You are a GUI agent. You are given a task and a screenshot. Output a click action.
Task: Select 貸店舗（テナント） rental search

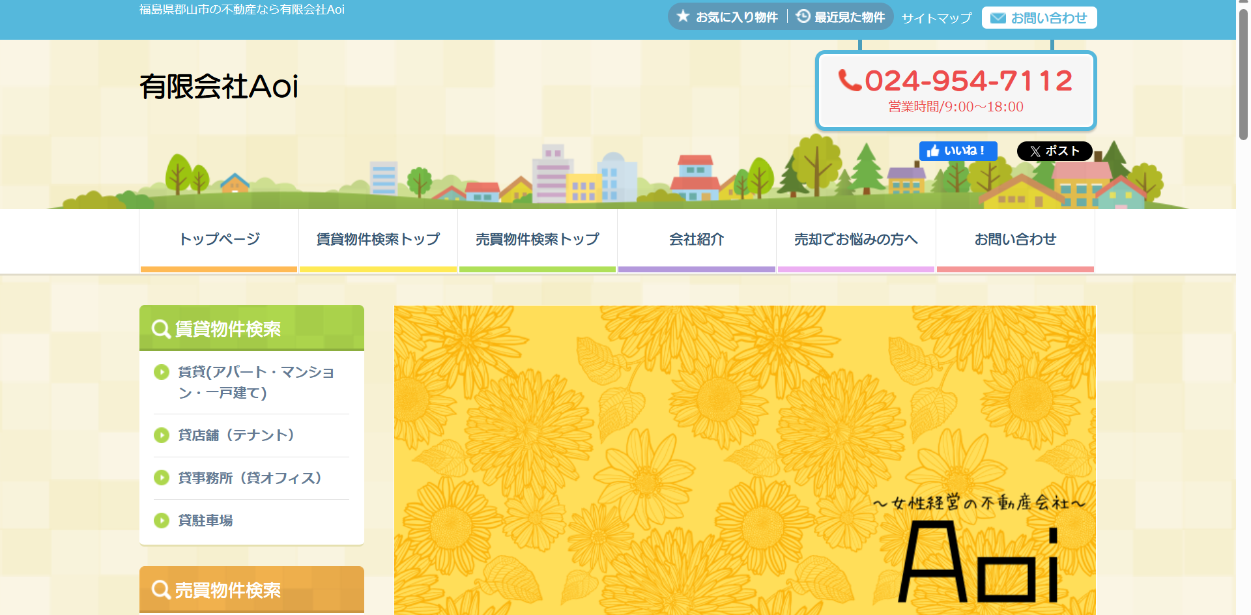point(237,435)
